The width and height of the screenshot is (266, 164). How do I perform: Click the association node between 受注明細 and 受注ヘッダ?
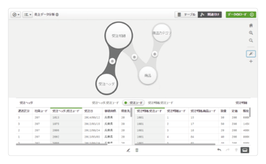click(x=112, y=61)
